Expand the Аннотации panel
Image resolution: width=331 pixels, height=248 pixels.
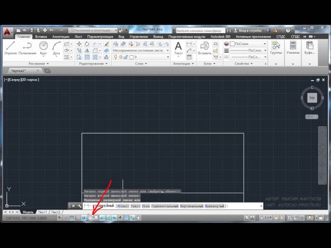coord(183,64)
